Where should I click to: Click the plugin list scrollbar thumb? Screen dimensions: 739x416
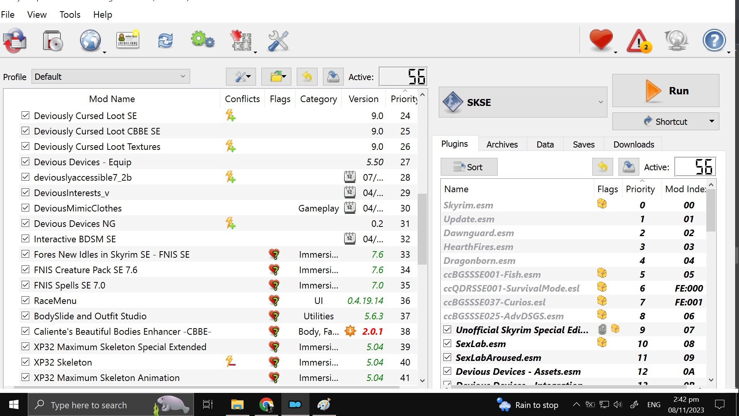point(711,210)
